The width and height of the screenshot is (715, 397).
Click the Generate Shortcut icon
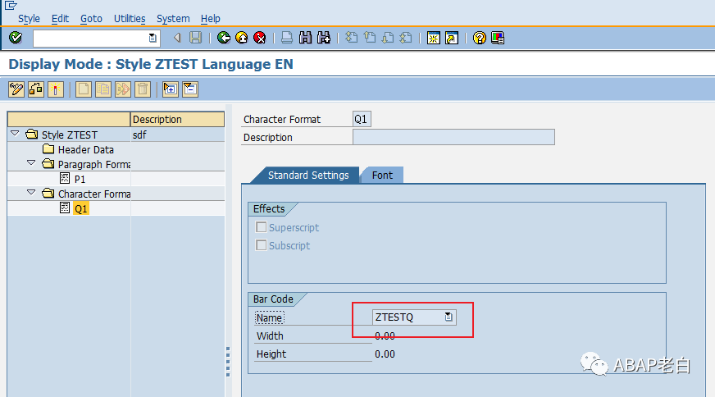click(x=452, y=38)
